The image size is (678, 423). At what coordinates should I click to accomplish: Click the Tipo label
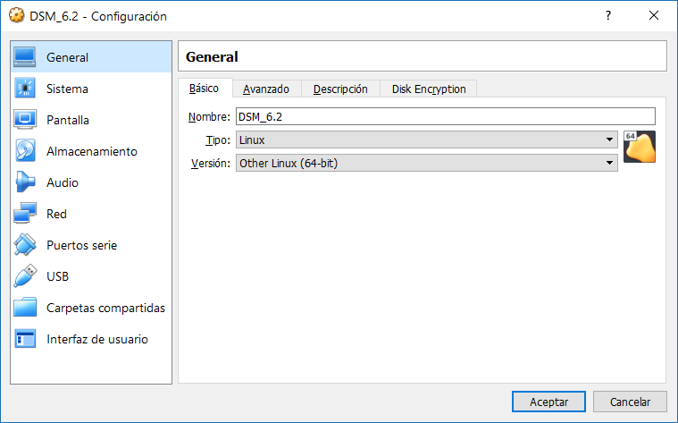coord(218,140)
